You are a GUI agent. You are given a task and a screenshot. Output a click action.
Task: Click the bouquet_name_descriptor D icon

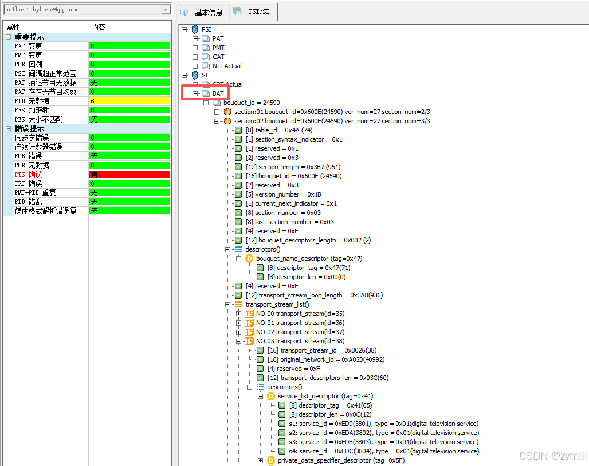point(249,259)
